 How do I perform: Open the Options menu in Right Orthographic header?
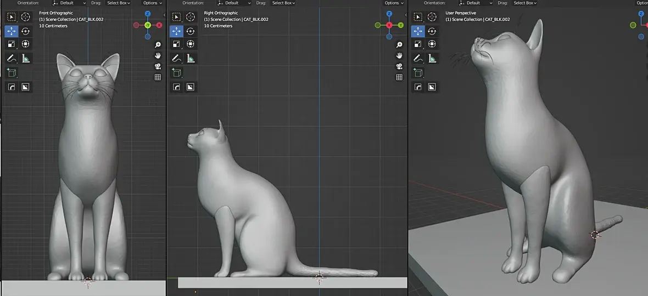coord(394,3)
